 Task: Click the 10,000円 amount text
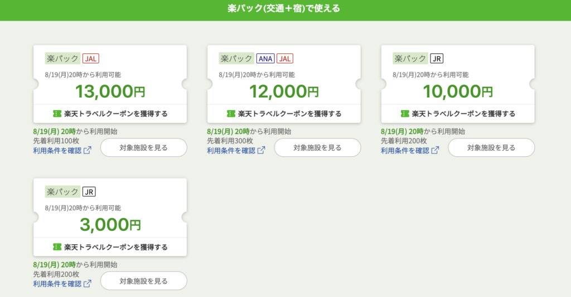tap(458, 91)
